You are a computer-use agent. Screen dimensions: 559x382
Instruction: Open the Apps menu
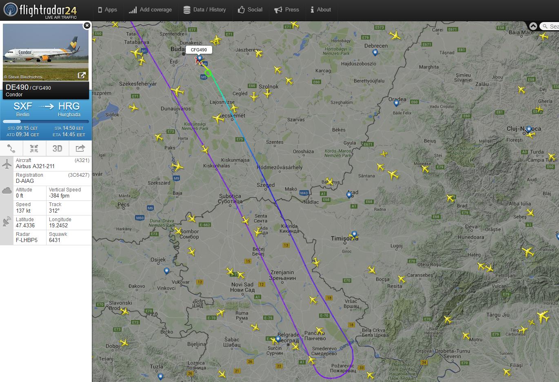click(x=107, y=10)
